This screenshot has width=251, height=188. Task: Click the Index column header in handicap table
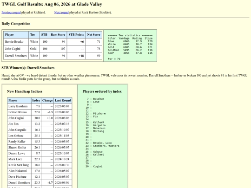(x=36, y=100)
